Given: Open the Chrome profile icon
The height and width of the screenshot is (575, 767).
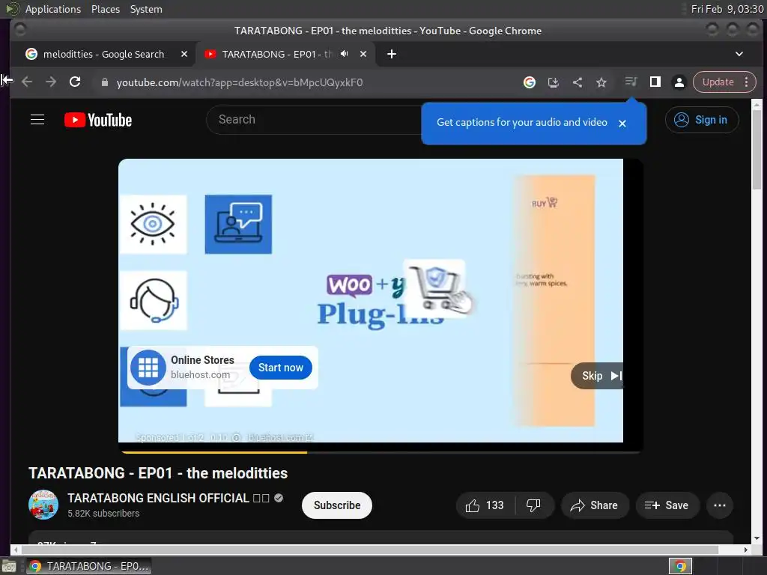Looking at the screenshot, I should click(x=679, y=82).
